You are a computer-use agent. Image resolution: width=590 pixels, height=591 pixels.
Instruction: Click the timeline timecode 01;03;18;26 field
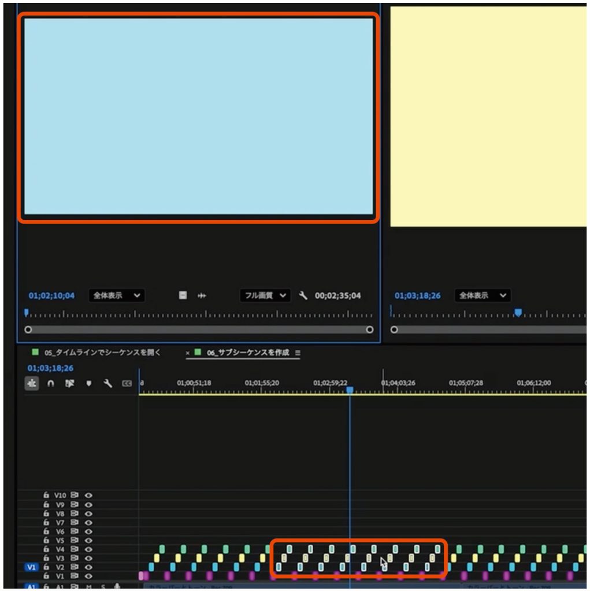click(50, 368)
